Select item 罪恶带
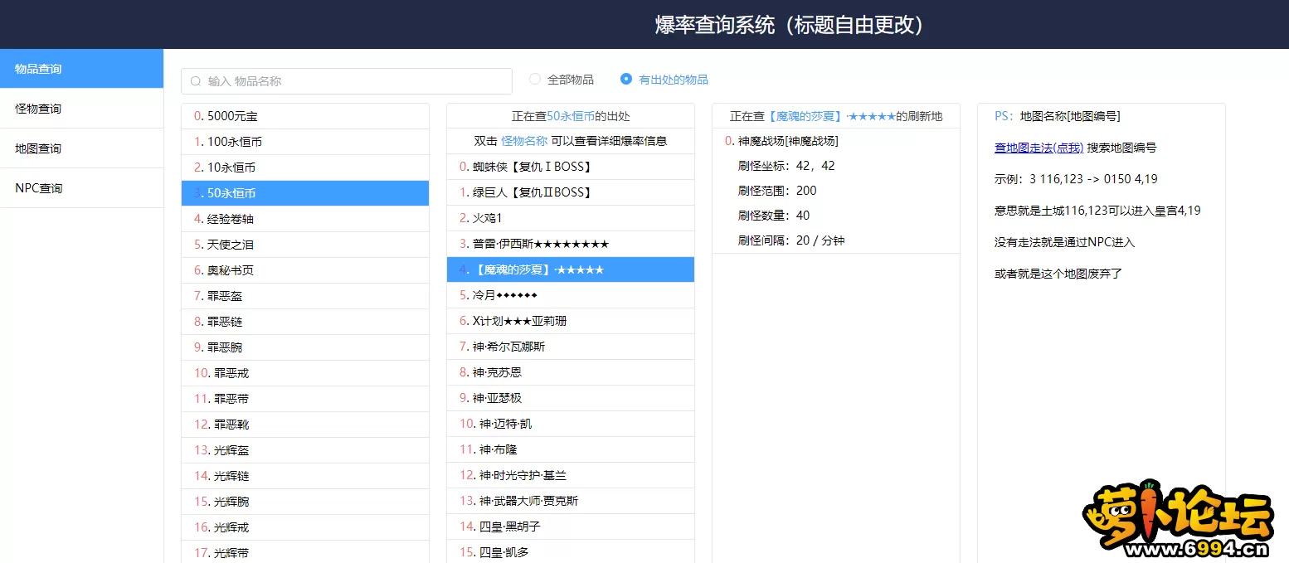The width and height of the screenshot is (1289, 563). coord(305,399)
